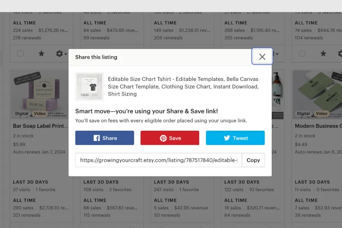The width and height of the screenshot is (342, 228).
Task: Select the '84 sales' text
Action: click(x=92, y=30)
